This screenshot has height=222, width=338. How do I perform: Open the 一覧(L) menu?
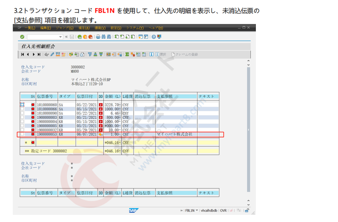[30, 28]
